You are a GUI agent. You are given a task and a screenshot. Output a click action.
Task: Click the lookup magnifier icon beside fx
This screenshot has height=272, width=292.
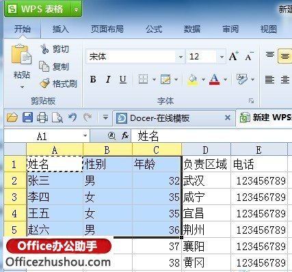111,136
